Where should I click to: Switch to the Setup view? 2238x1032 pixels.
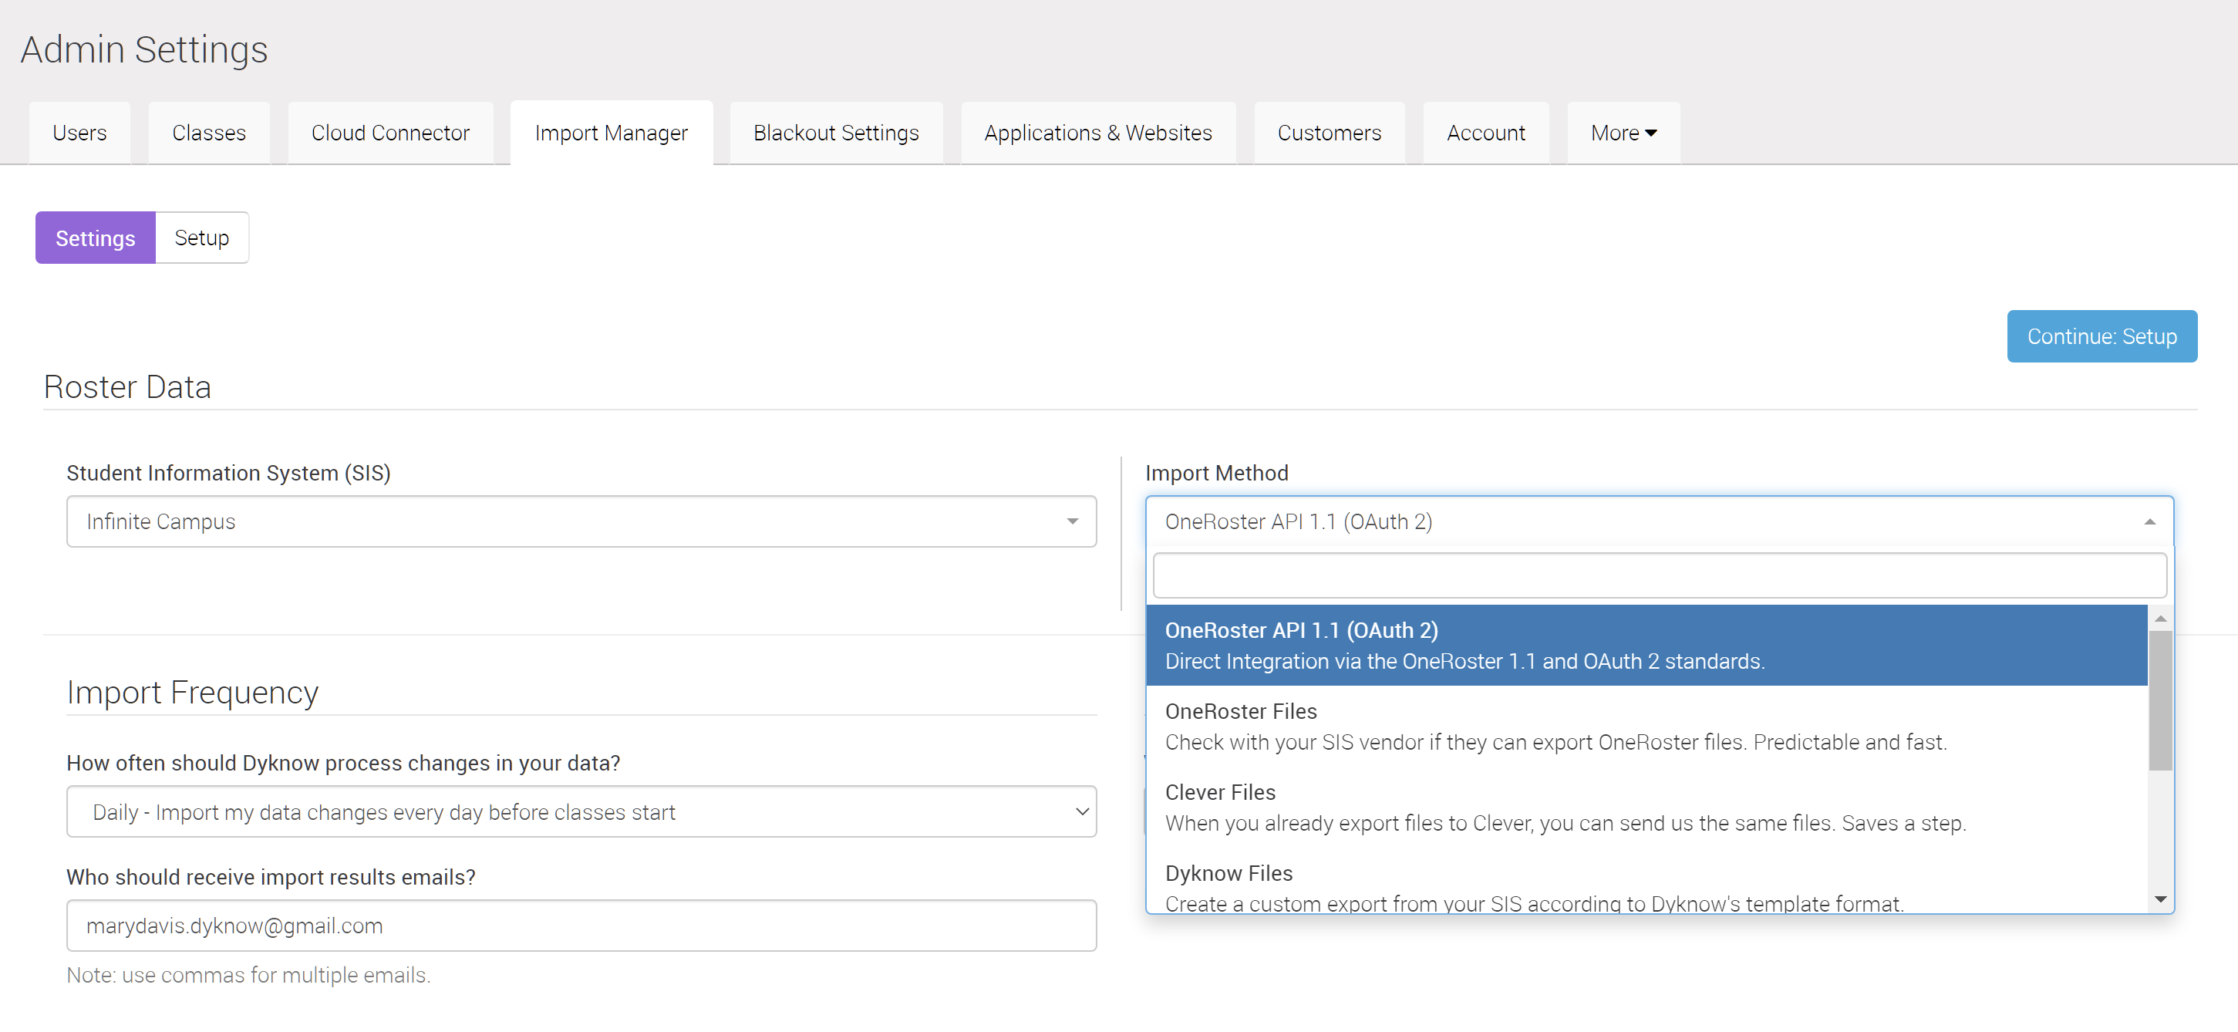pyautogui.click(x=201, y=238)
